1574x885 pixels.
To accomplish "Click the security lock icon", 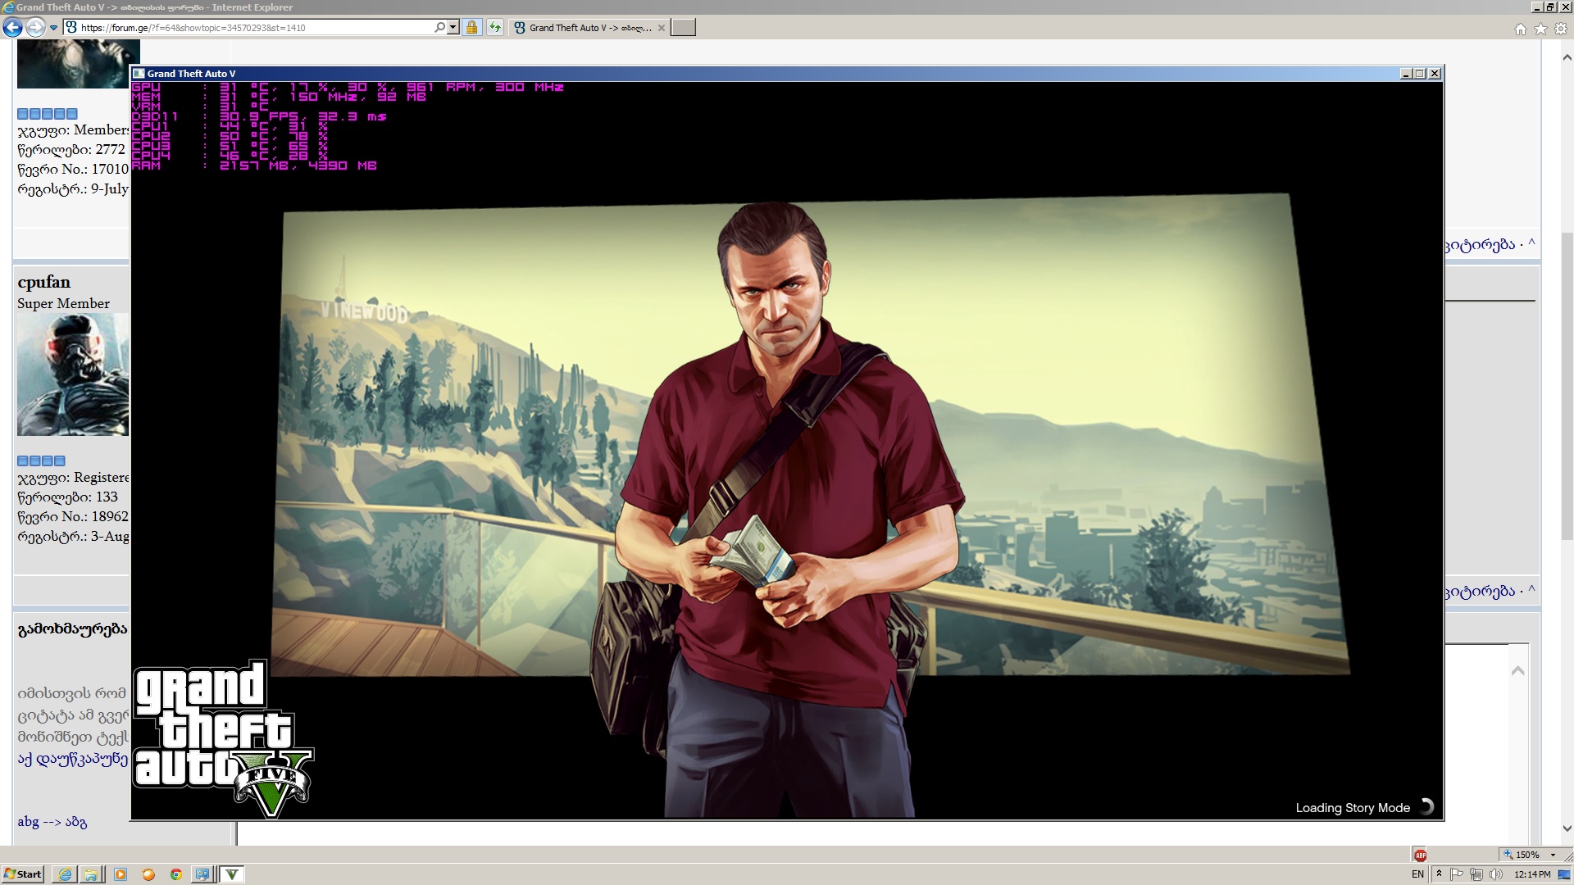I will 471,28.
